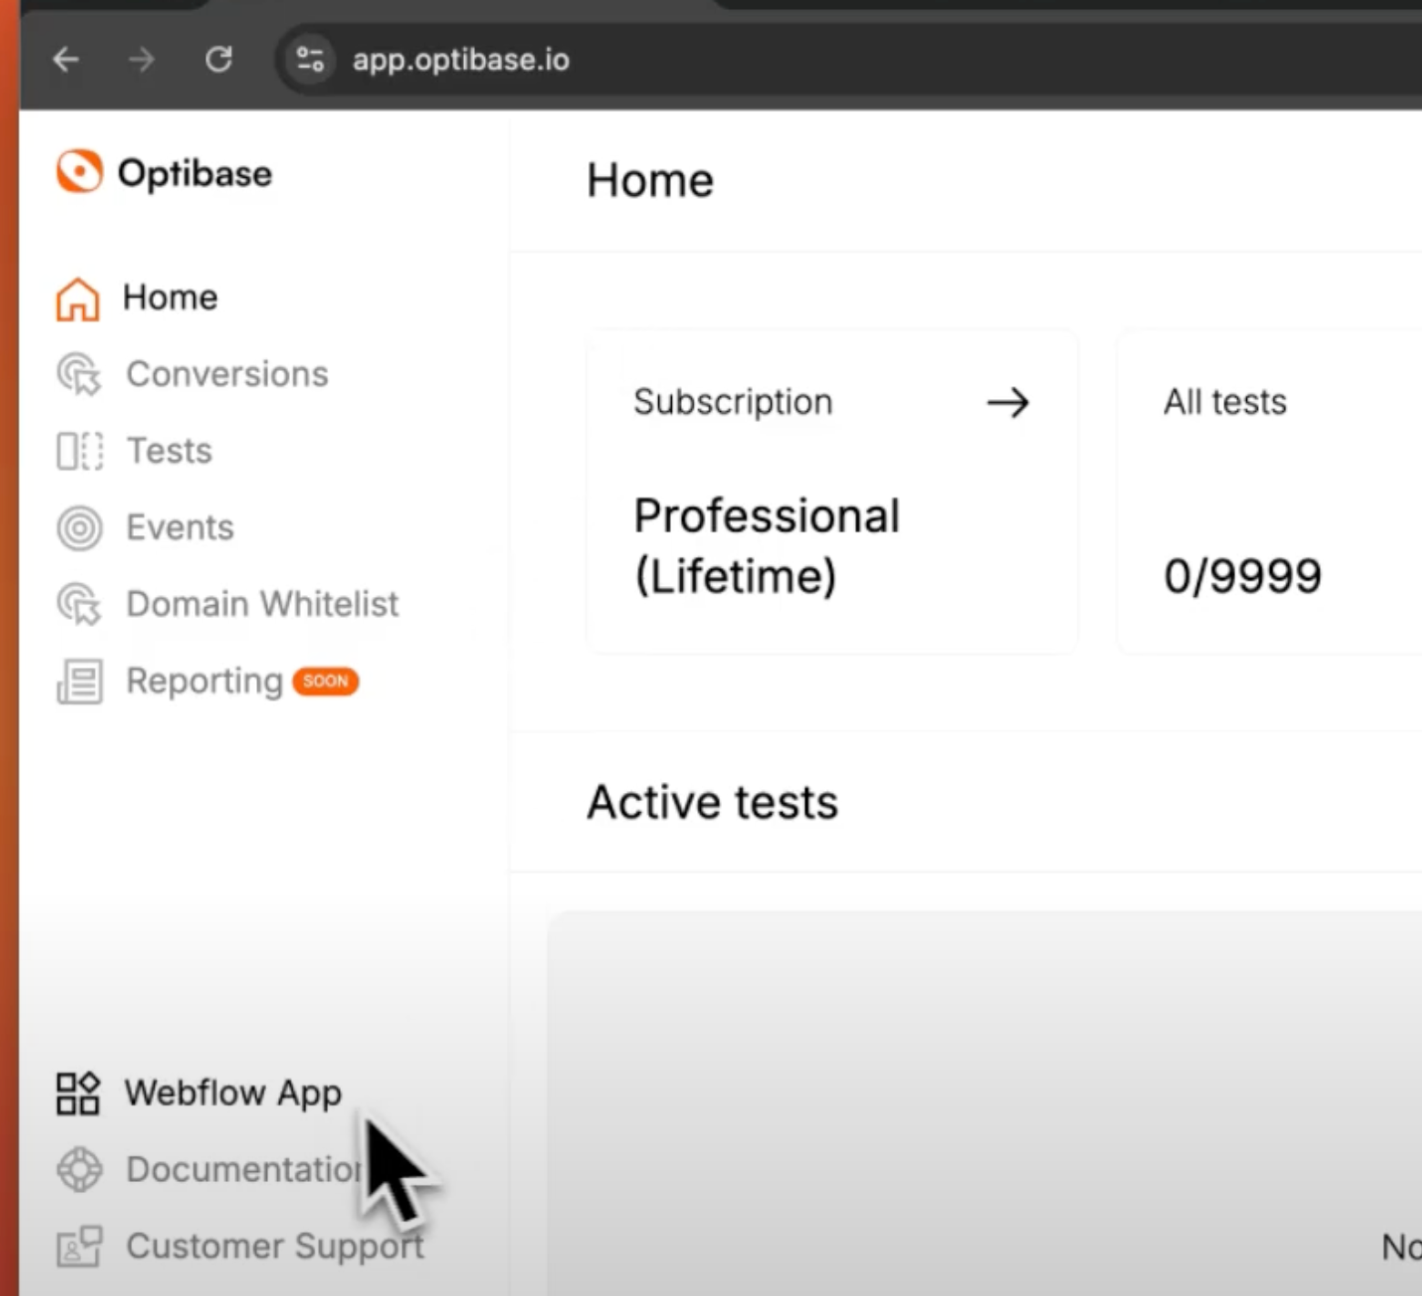1422x1296 pixels.
Task: Open Customer Support
Action: pos(275,1246)
